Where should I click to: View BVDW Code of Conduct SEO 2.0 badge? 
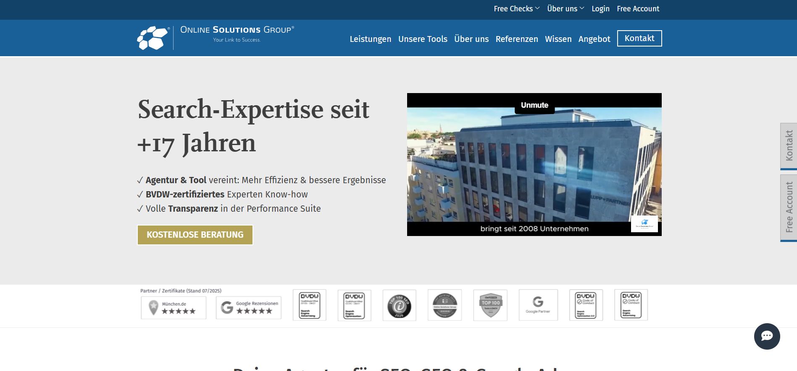586,305
